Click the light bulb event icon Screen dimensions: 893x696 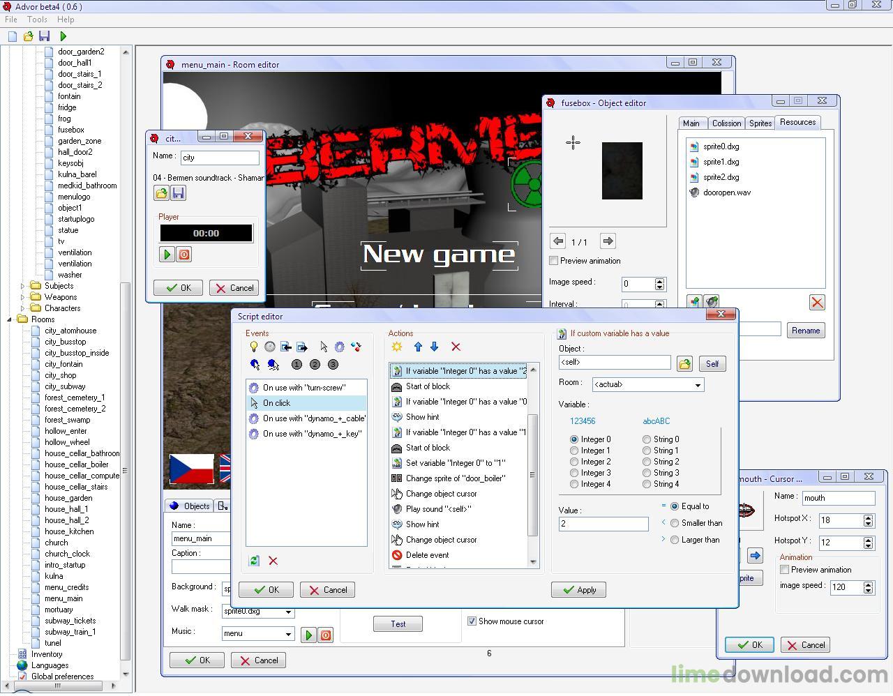(254, 347)
